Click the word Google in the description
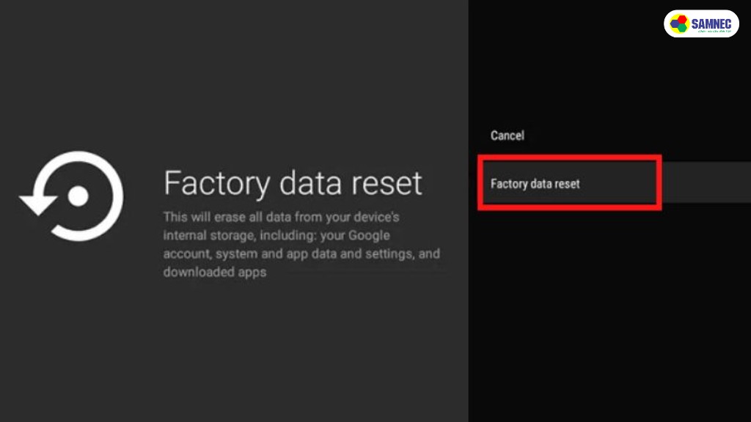The width and height of the screenshot is (751, 422). coord(369,236)
